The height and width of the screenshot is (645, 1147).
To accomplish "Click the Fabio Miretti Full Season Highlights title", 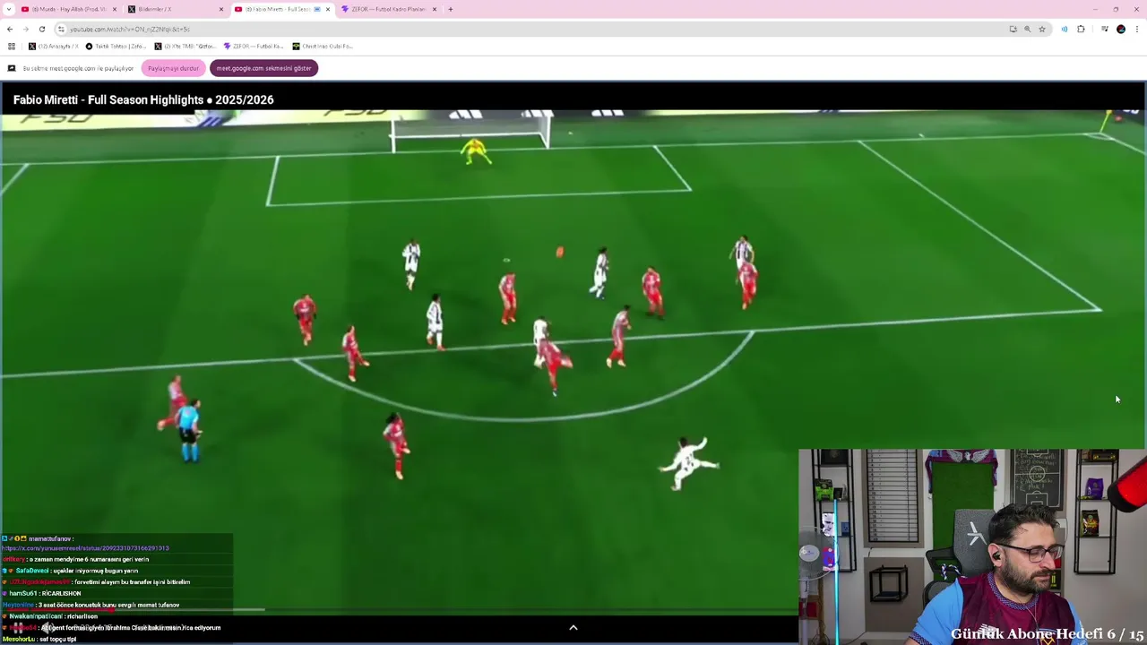I will click(143, 99).
